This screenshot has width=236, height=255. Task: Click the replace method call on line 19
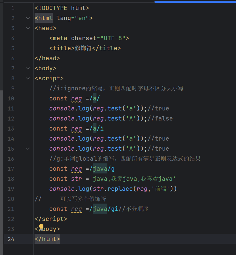coord(120,189)
